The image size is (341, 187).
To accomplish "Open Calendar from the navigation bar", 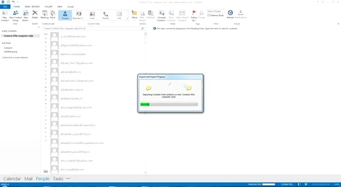I will tap(12, 179).
